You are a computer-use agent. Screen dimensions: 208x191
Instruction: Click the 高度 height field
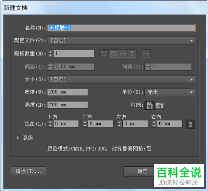pos(67,105)
